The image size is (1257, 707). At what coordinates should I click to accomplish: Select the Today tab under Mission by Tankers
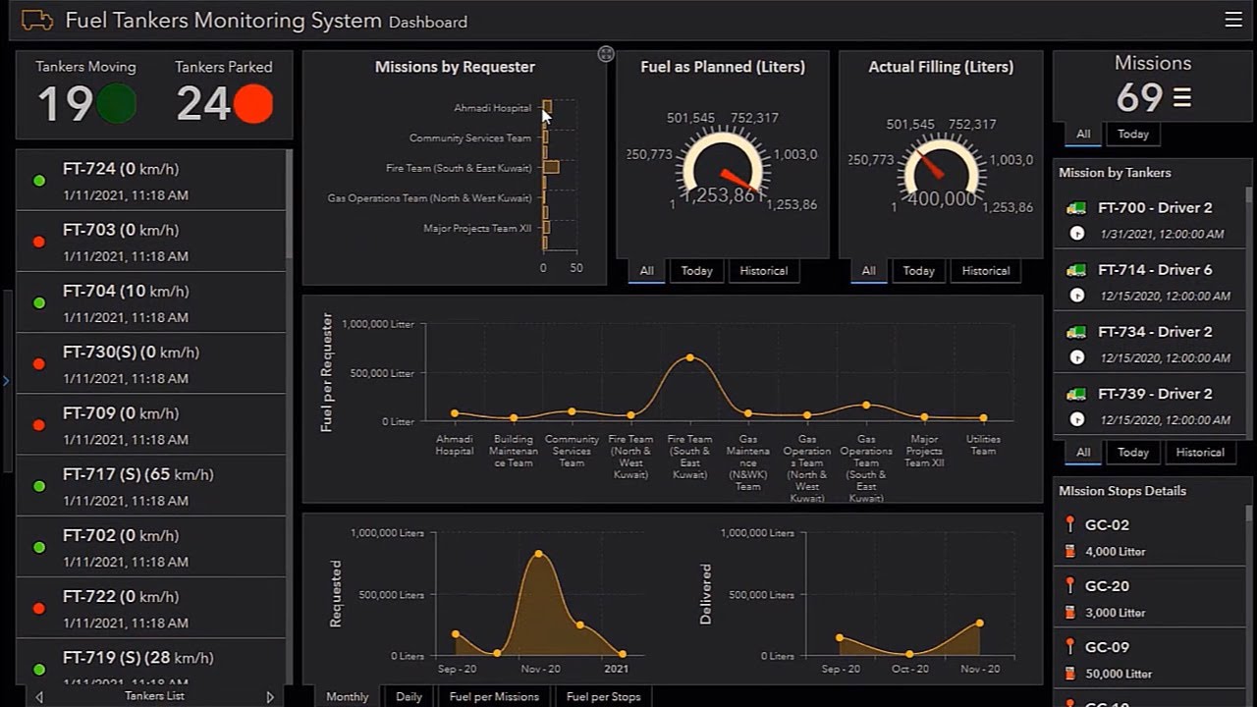(1133, 453)
